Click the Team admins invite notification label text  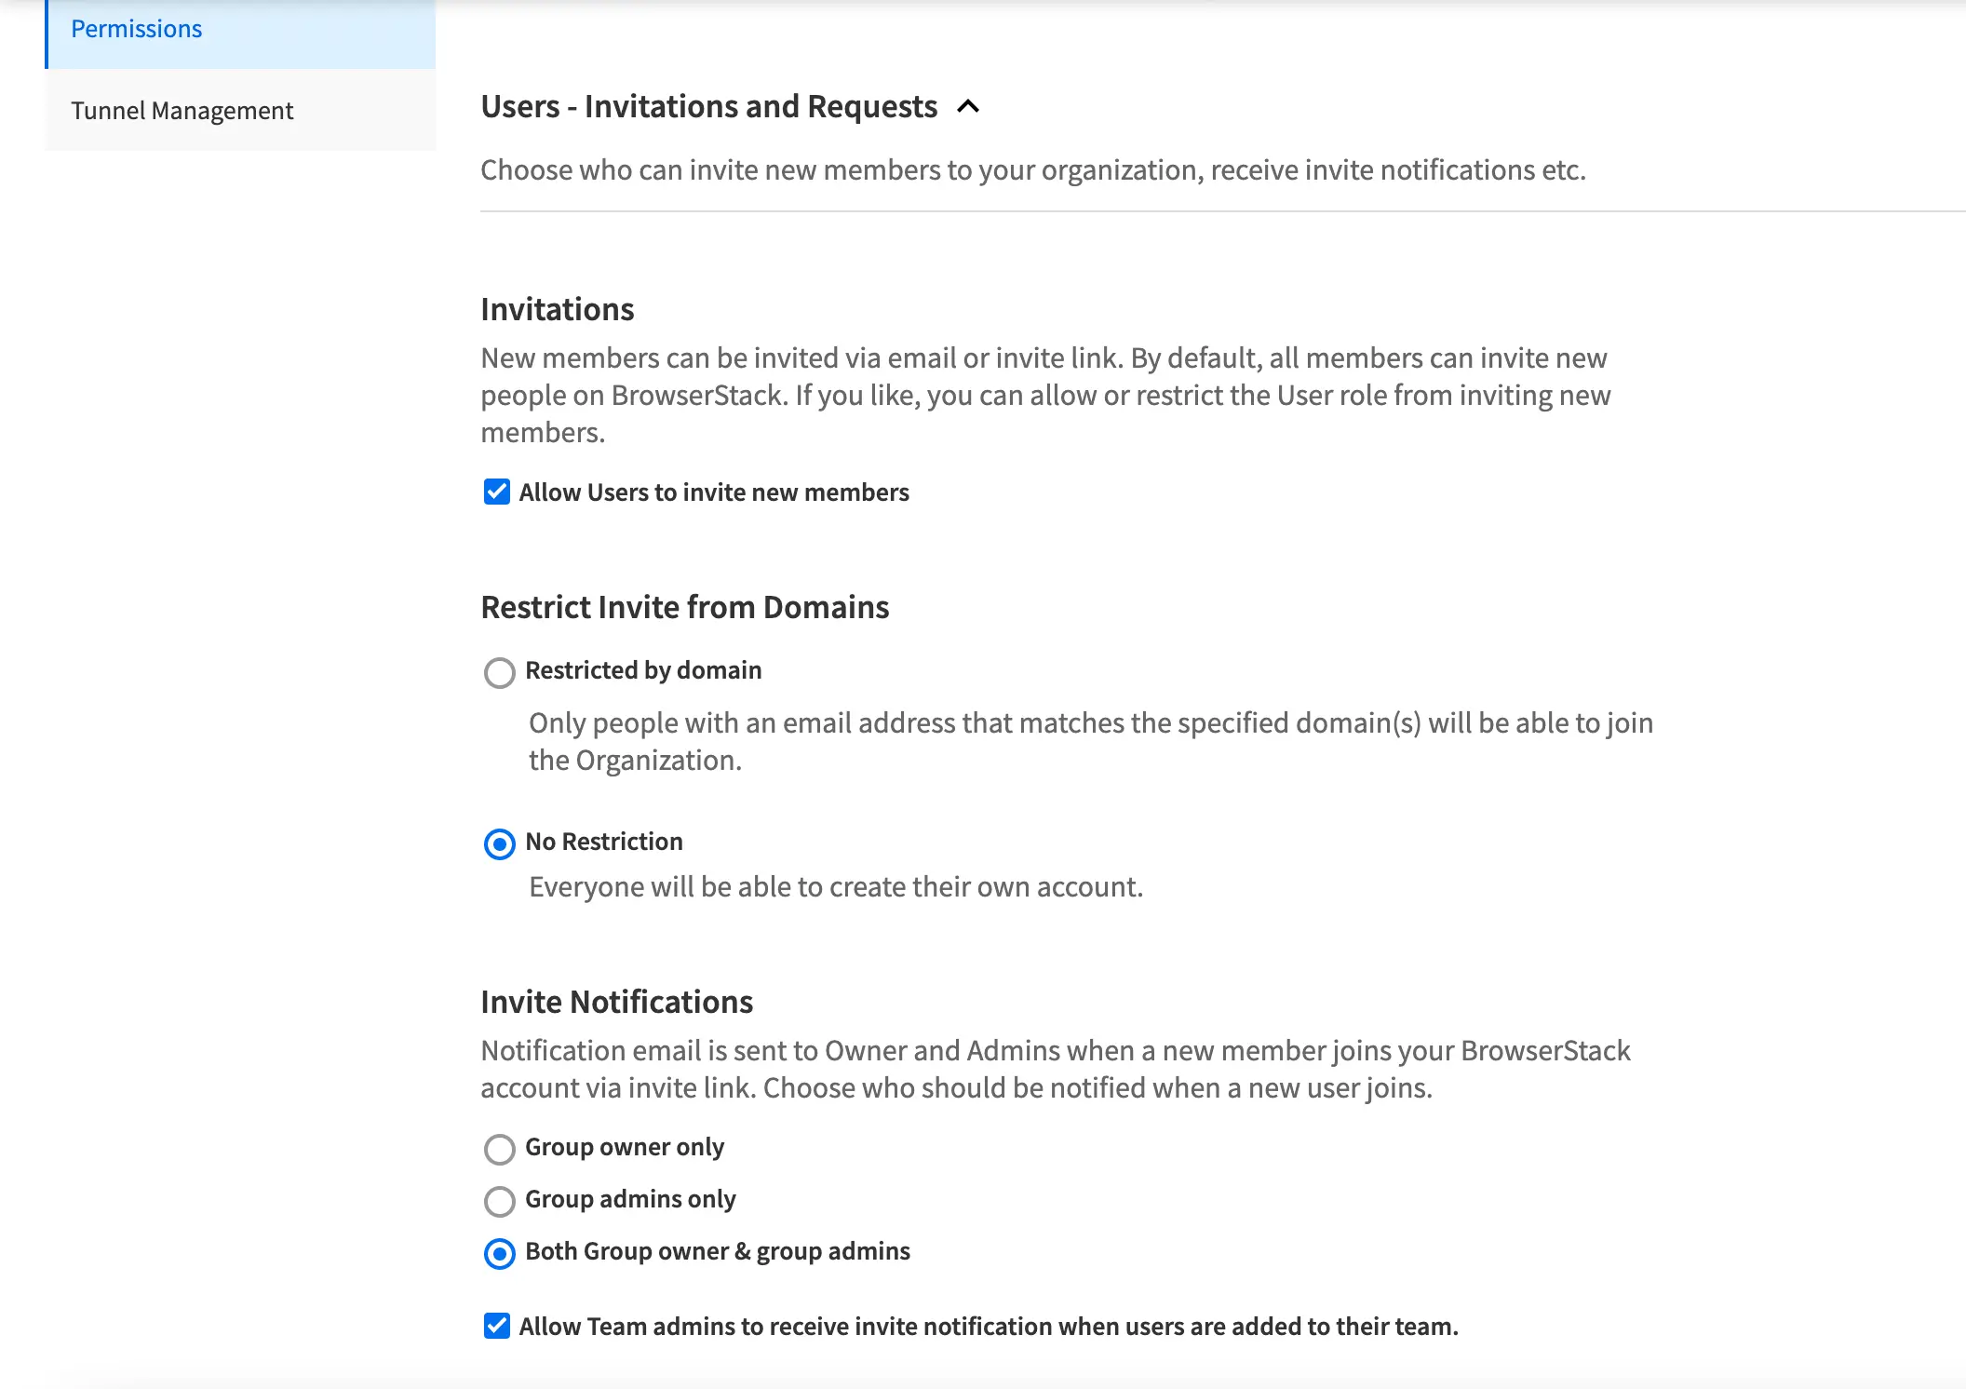point(989,1327)
